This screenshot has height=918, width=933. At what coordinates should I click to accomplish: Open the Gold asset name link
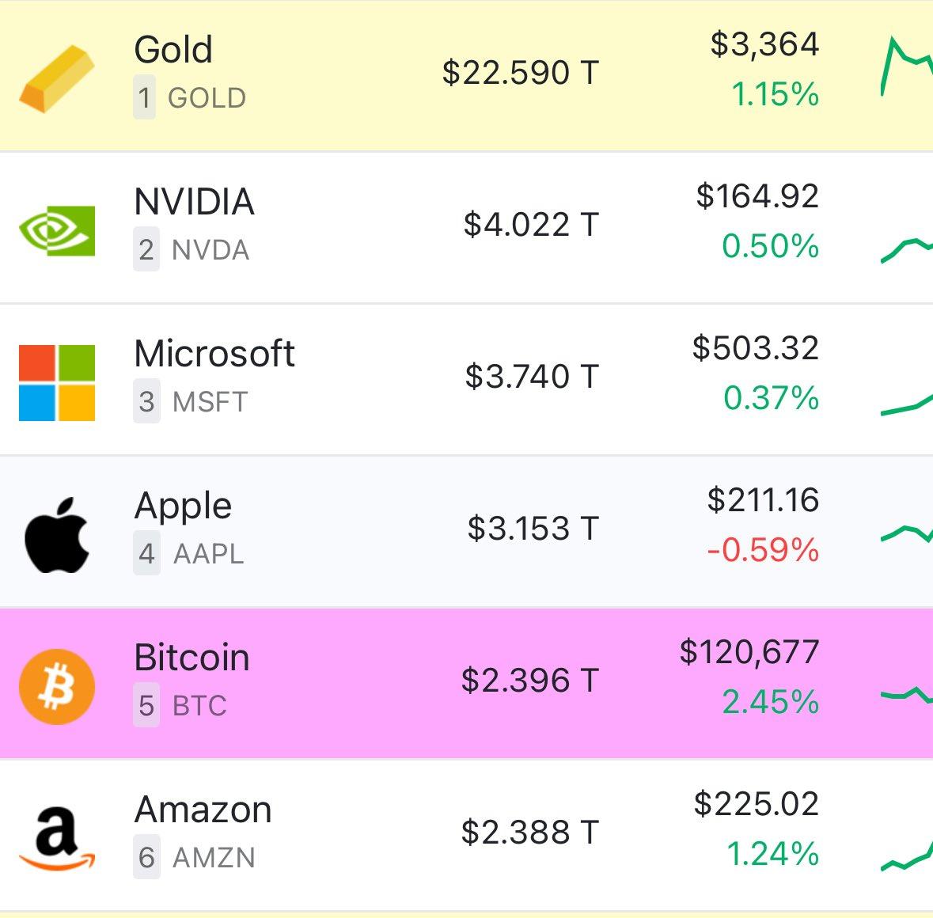click(173, 50)
